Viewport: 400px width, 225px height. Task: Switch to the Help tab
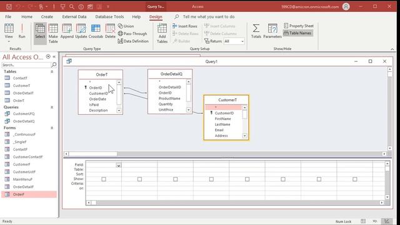click(136, 17)
